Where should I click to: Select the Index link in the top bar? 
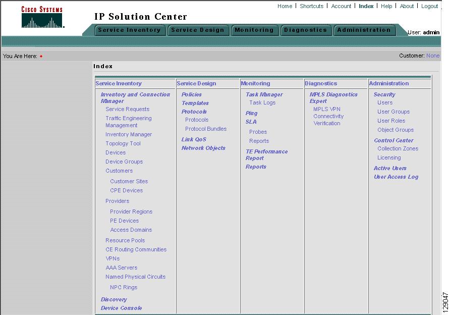coord(366,6)
